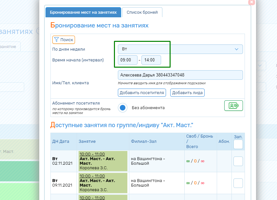Click the start time field showing 09:00
The height and width of the screenshot is (200, 277).
tap(128, 60)
